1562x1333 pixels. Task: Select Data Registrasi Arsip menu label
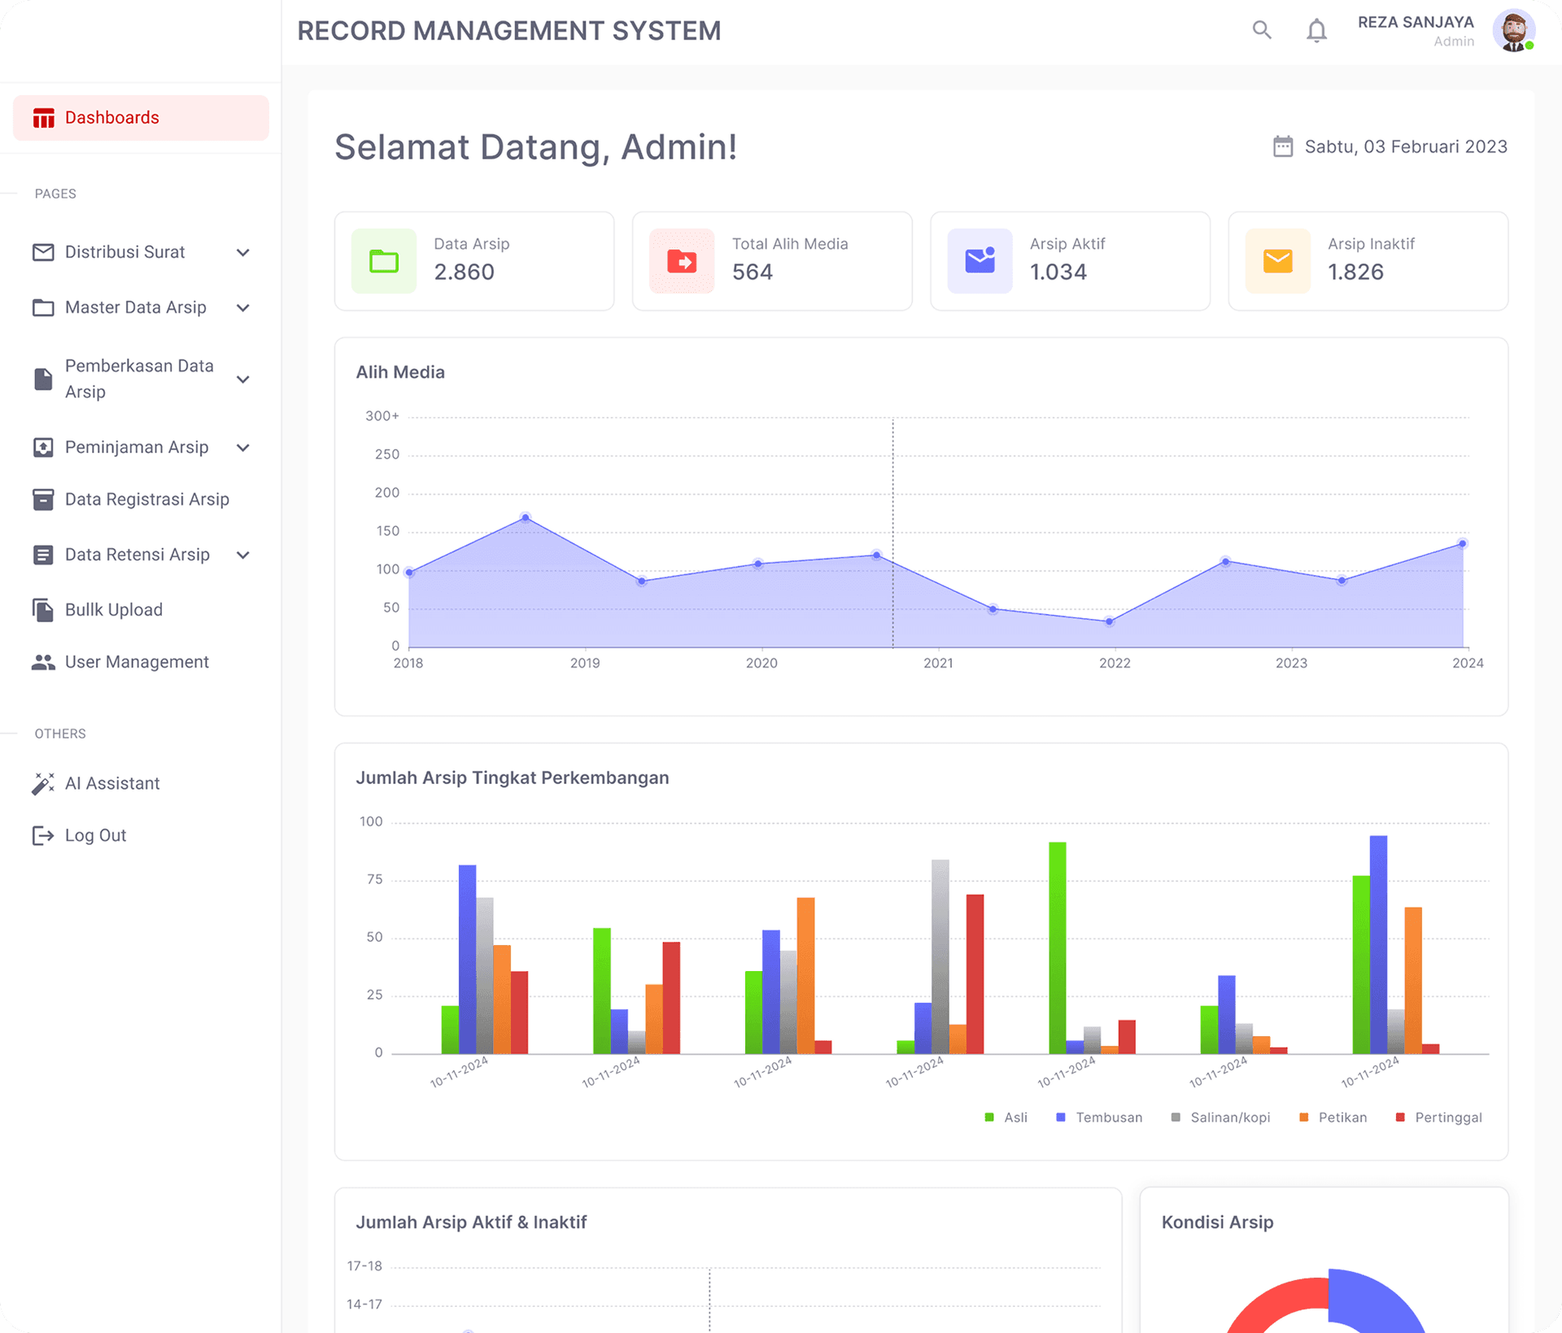coord(147,499)
